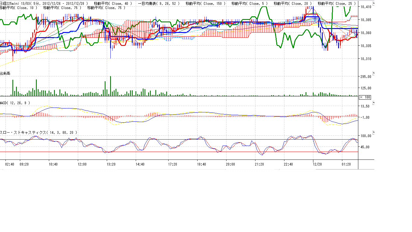412x232 pixels.
Task: Click the 出来高 volume panel title
Action: click(x=5, y=73)
